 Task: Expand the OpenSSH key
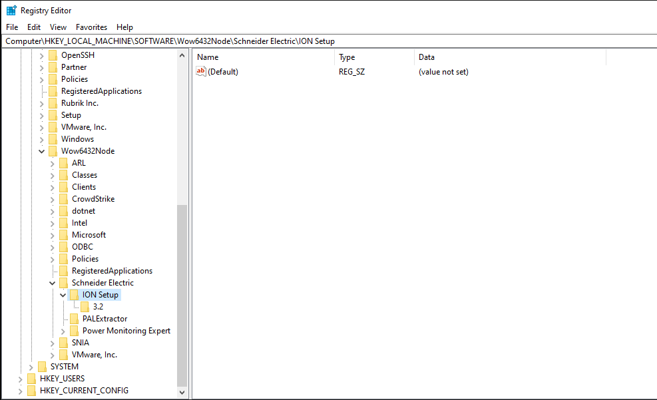coord(41,56)
